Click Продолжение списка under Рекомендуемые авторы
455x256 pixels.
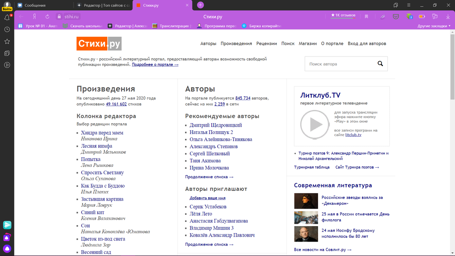(x=209, y=177)
